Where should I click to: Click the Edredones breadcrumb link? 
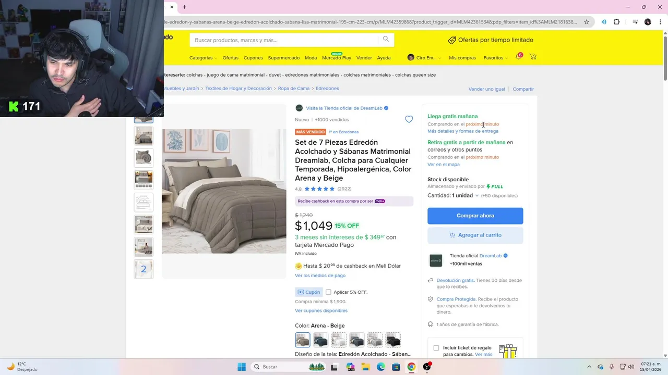tap(327, 89)
